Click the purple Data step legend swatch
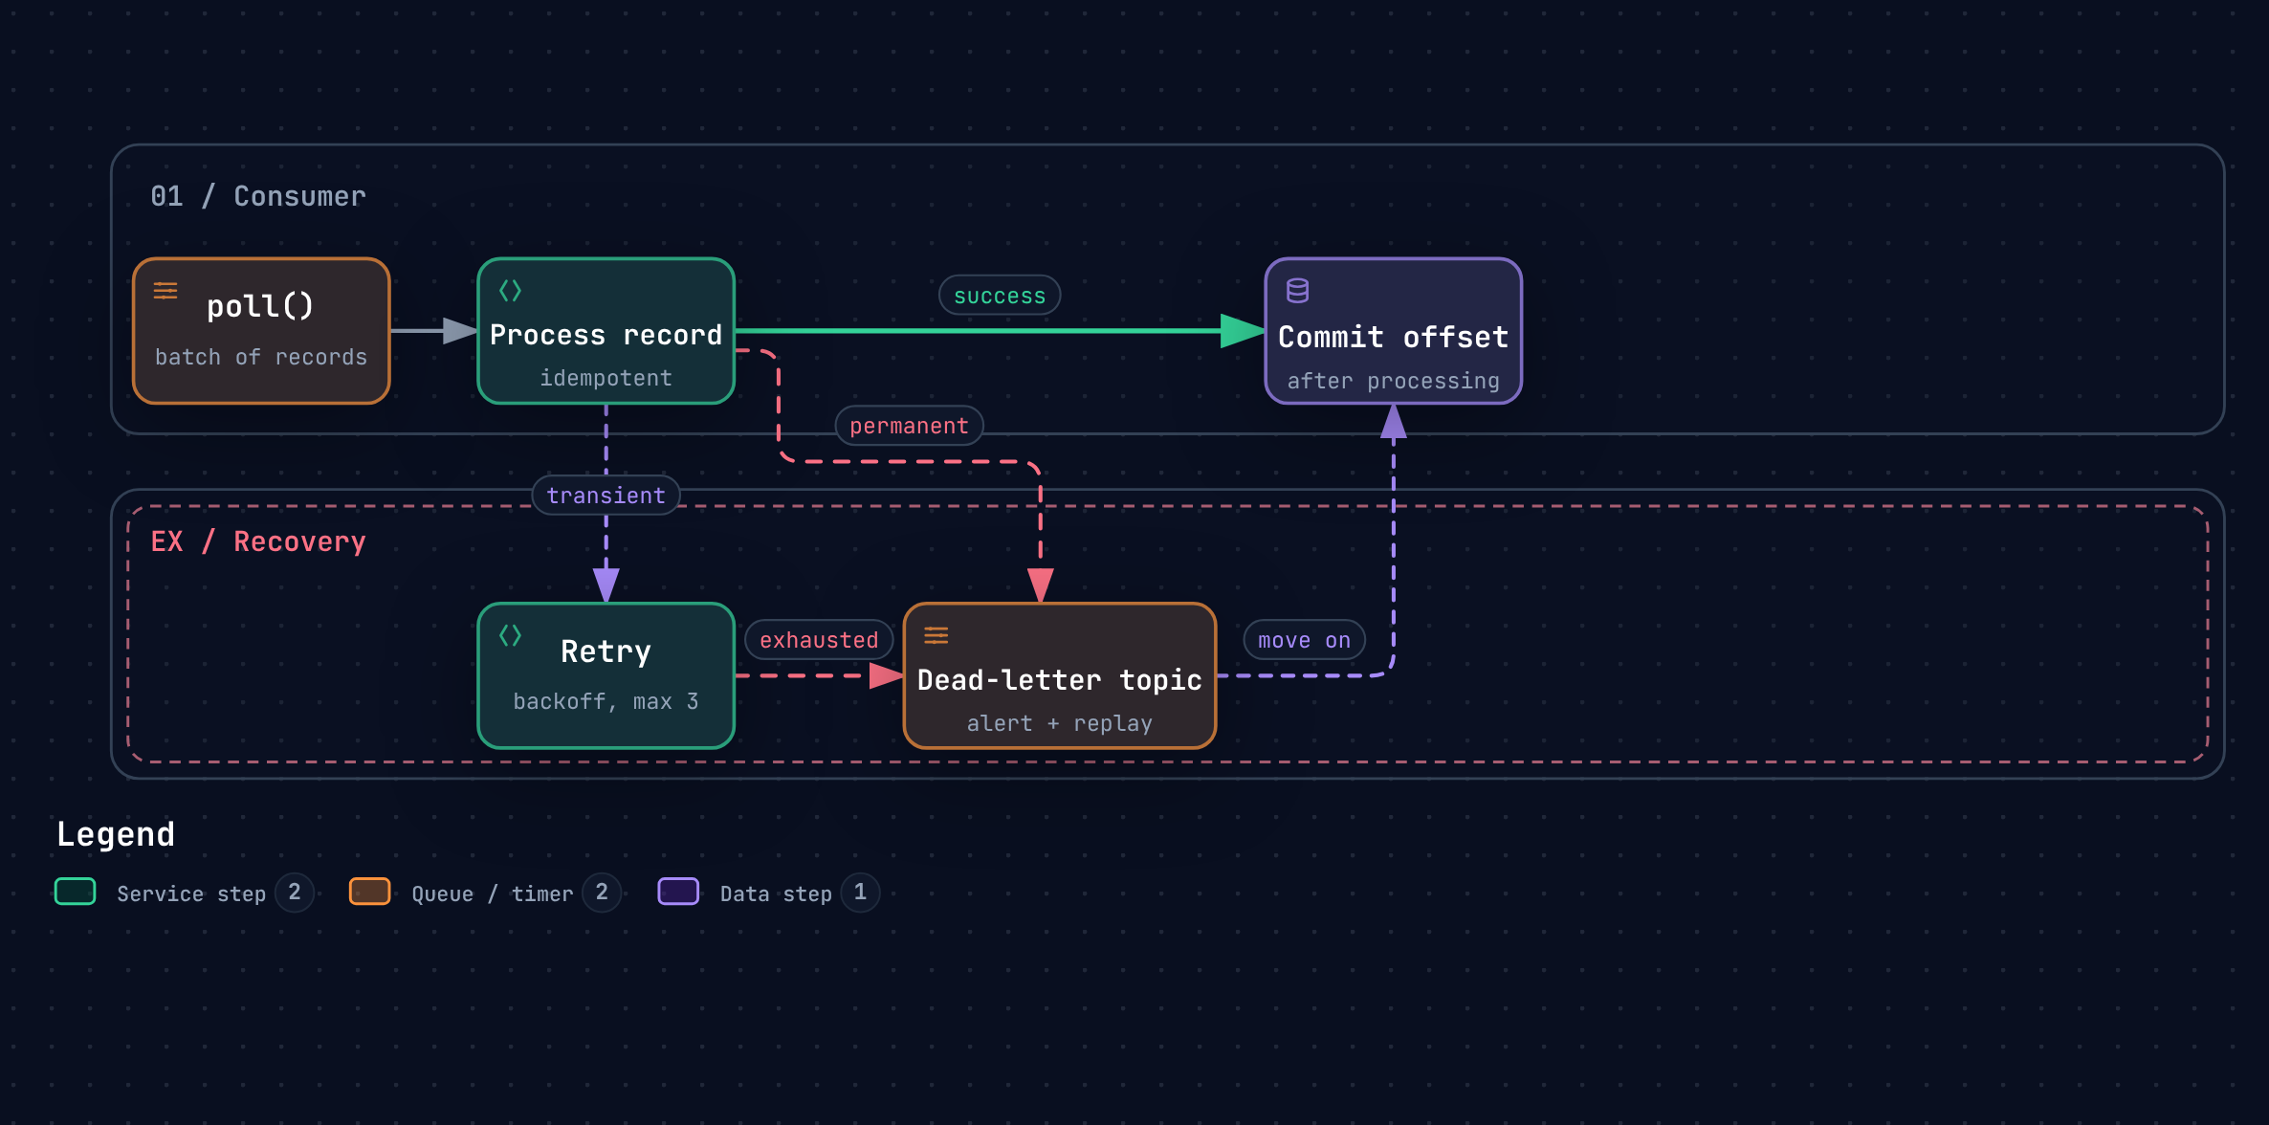Screen dimensions: 2269x1125 tap(678, 892)
